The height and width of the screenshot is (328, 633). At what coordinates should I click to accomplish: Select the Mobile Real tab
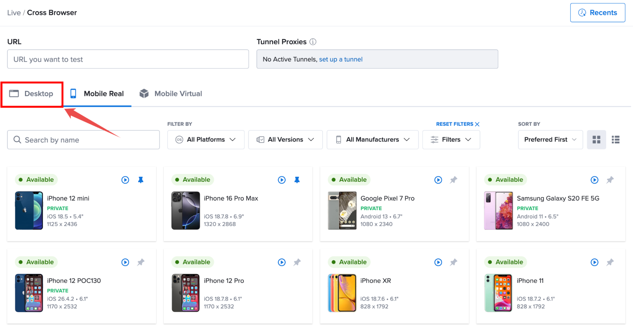click(x=97, y=94)
